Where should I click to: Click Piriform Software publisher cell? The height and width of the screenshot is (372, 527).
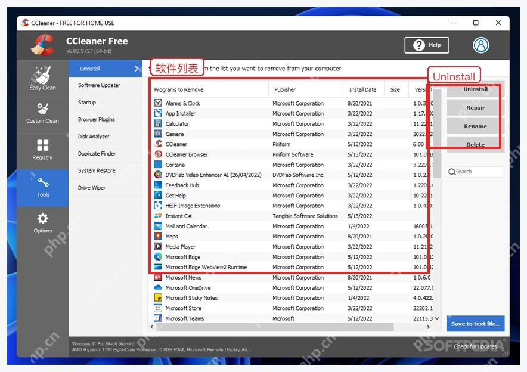pyautogui.click(x=293, y=154)
